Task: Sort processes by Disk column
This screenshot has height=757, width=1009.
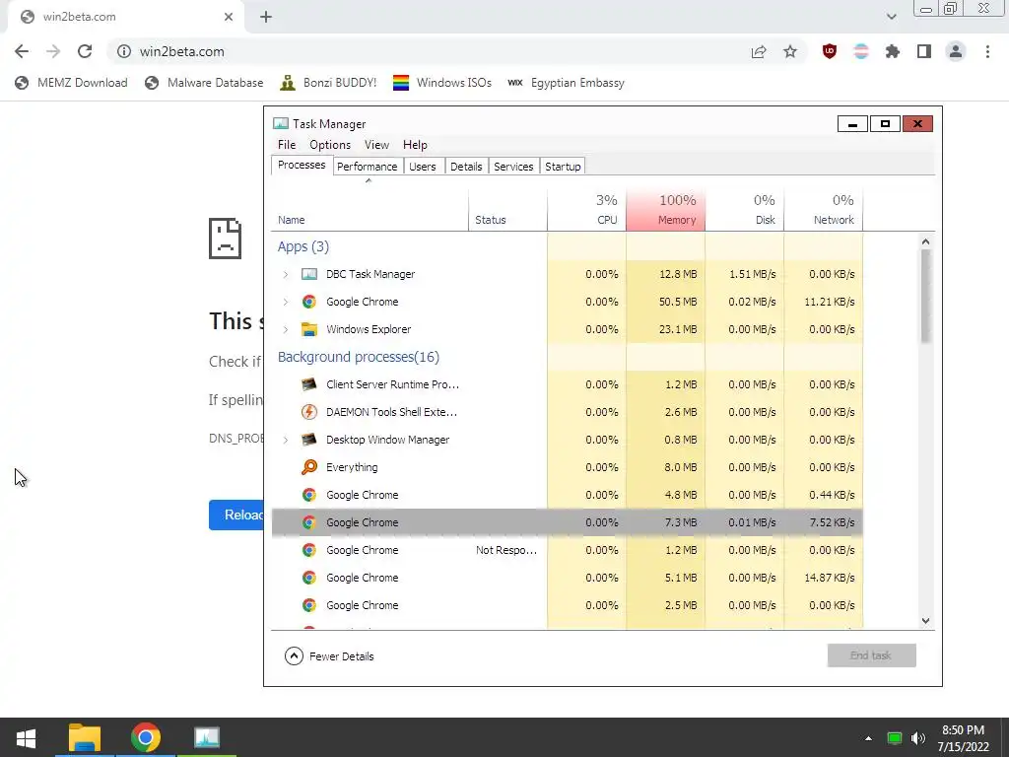Action: pyautogui.click(x=745, y=210)
